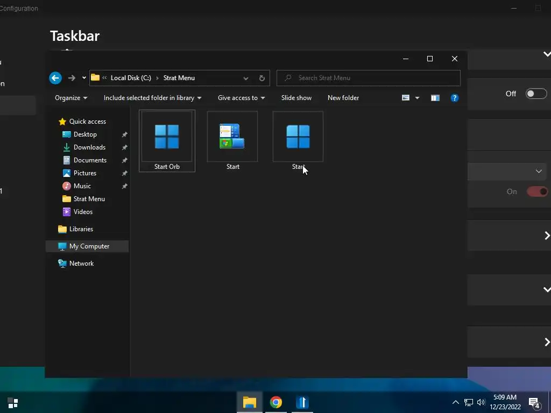
Task: Create a New folder
Action: pyautogui.click(x=343, y=98)
